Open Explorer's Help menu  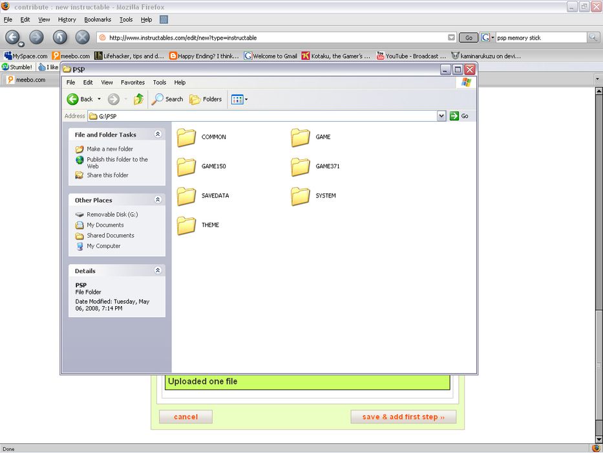click(180, 82)
